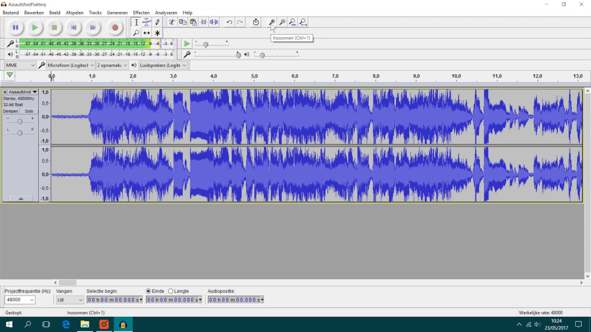
Task: Open Microsoft Edge from taskbar
Action: [x=66, y=324]
